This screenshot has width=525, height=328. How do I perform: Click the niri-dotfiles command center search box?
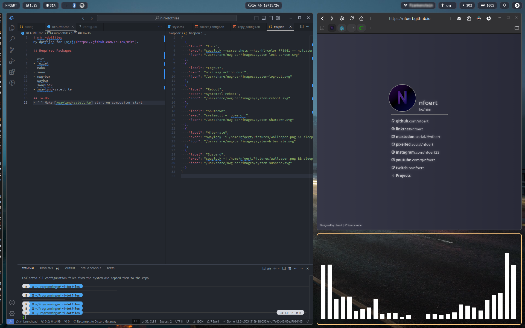click(x=167, y=18)
